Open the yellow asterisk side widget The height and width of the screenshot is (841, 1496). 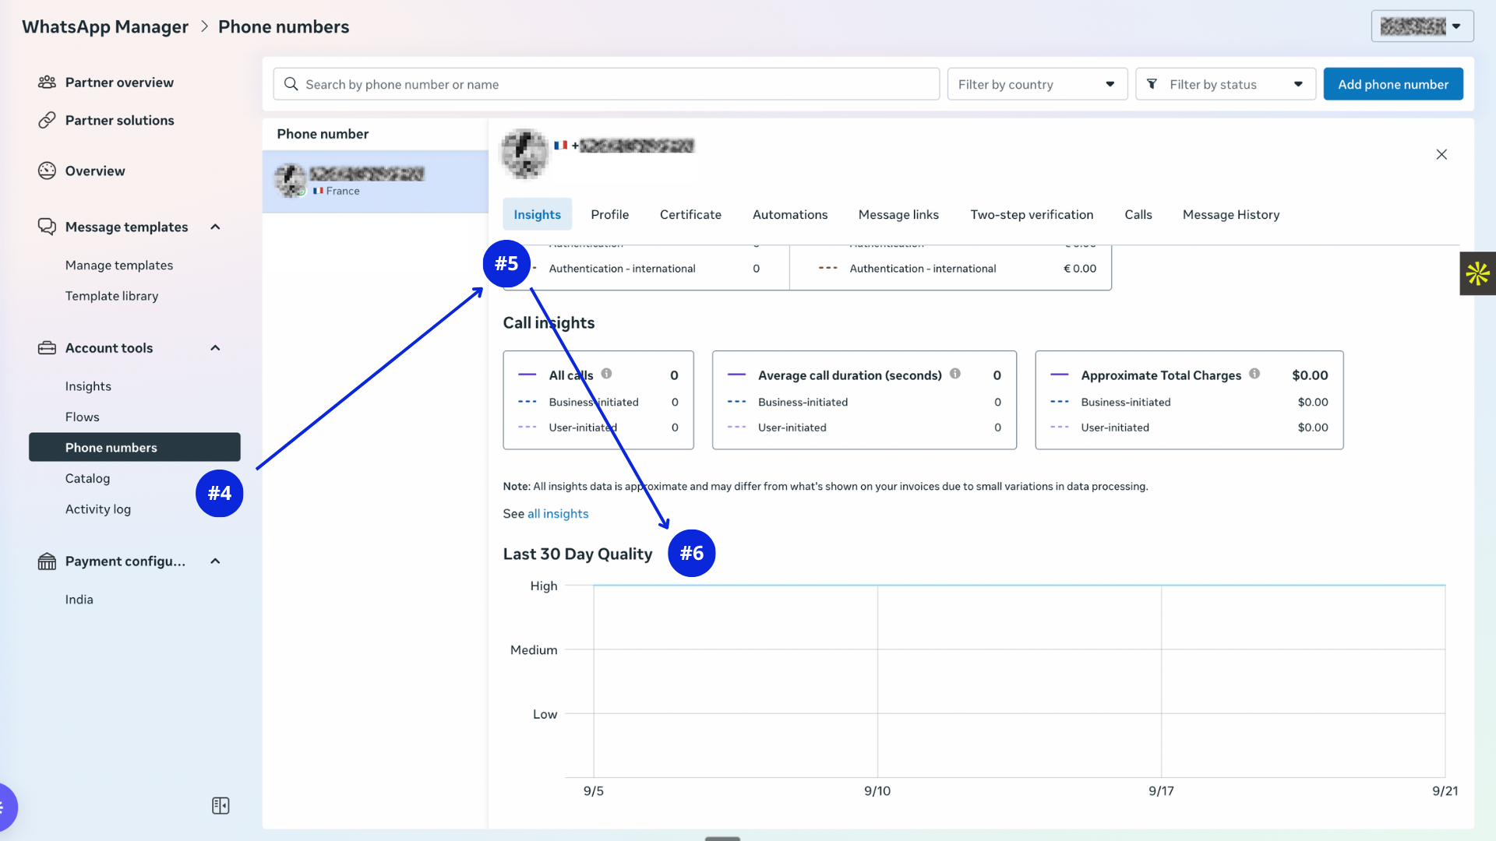[1477, 273]
